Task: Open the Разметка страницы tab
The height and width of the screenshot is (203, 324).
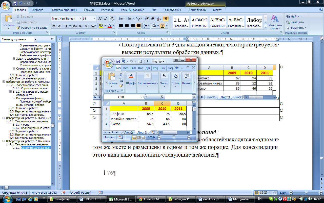Action: click(x=64, y=10)
